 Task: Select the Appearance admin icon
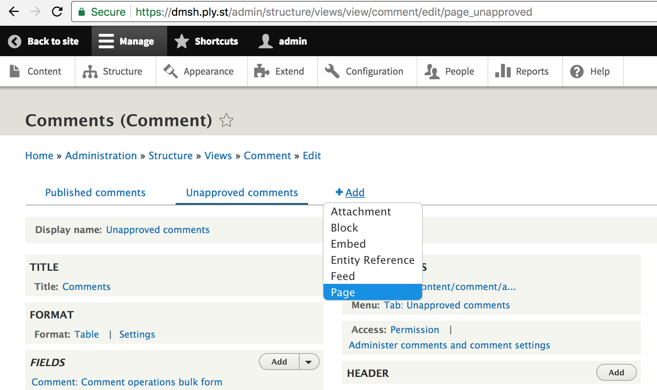pyautogui.click(x=169, y=71)
